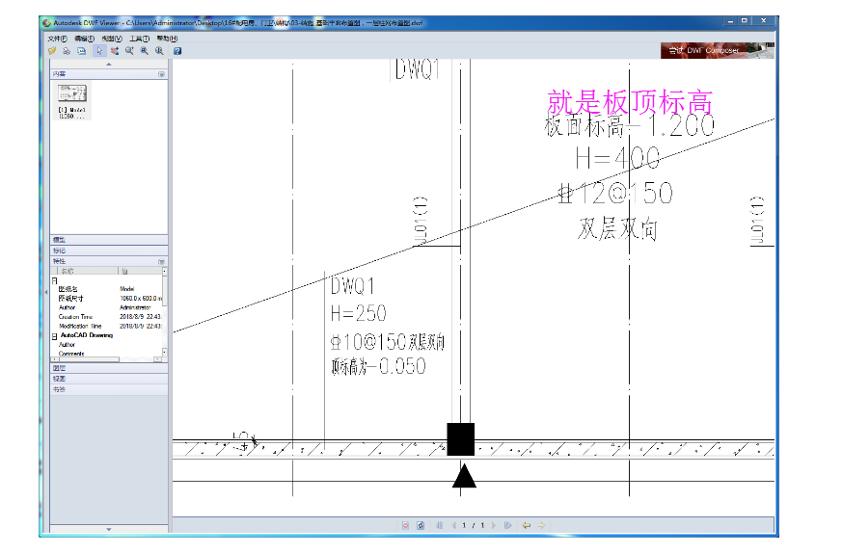Choose the Zoom Rectangle tool

click(145, 51)
